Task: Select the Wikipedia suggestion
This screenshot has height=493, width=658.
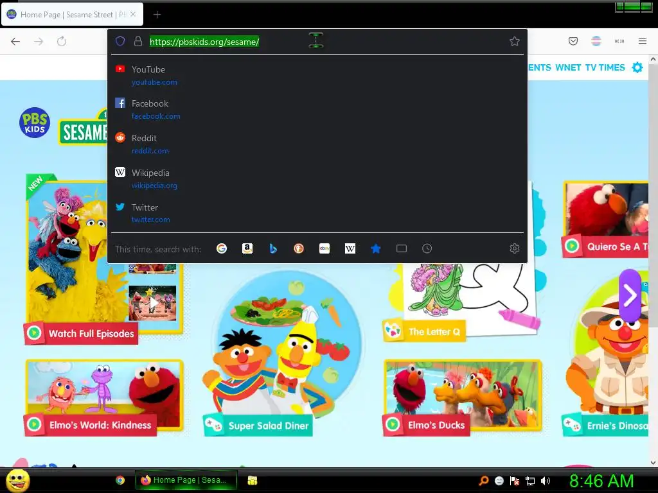Action: 317,178
